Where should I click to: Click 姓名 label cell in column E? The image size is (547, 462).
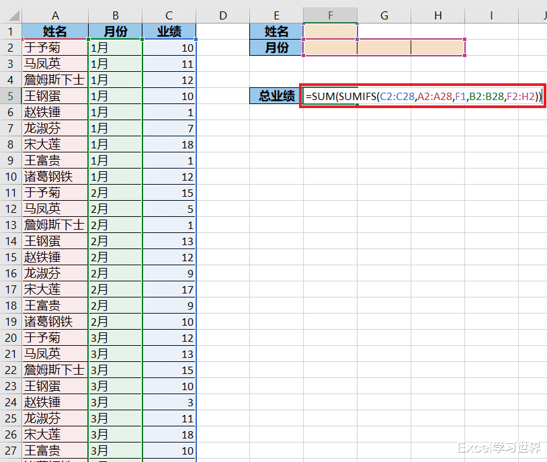[x=277, y=32]
